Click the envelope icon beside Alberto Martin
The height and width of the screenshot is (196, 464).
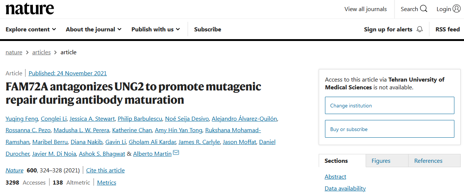coord(176,153)
